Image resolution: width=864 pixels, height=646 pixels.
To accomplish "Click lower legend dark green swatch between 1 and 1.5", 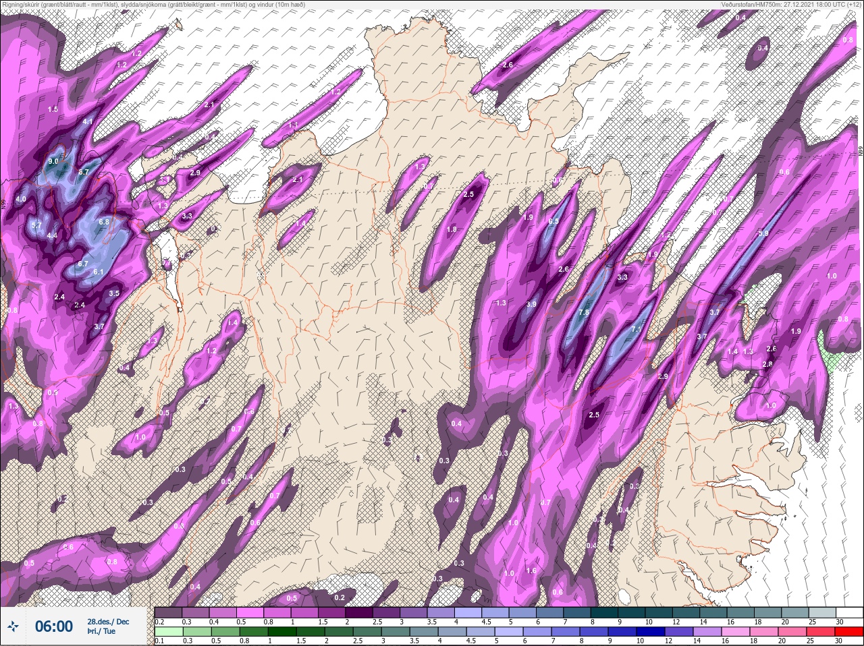I will point(281,631).
